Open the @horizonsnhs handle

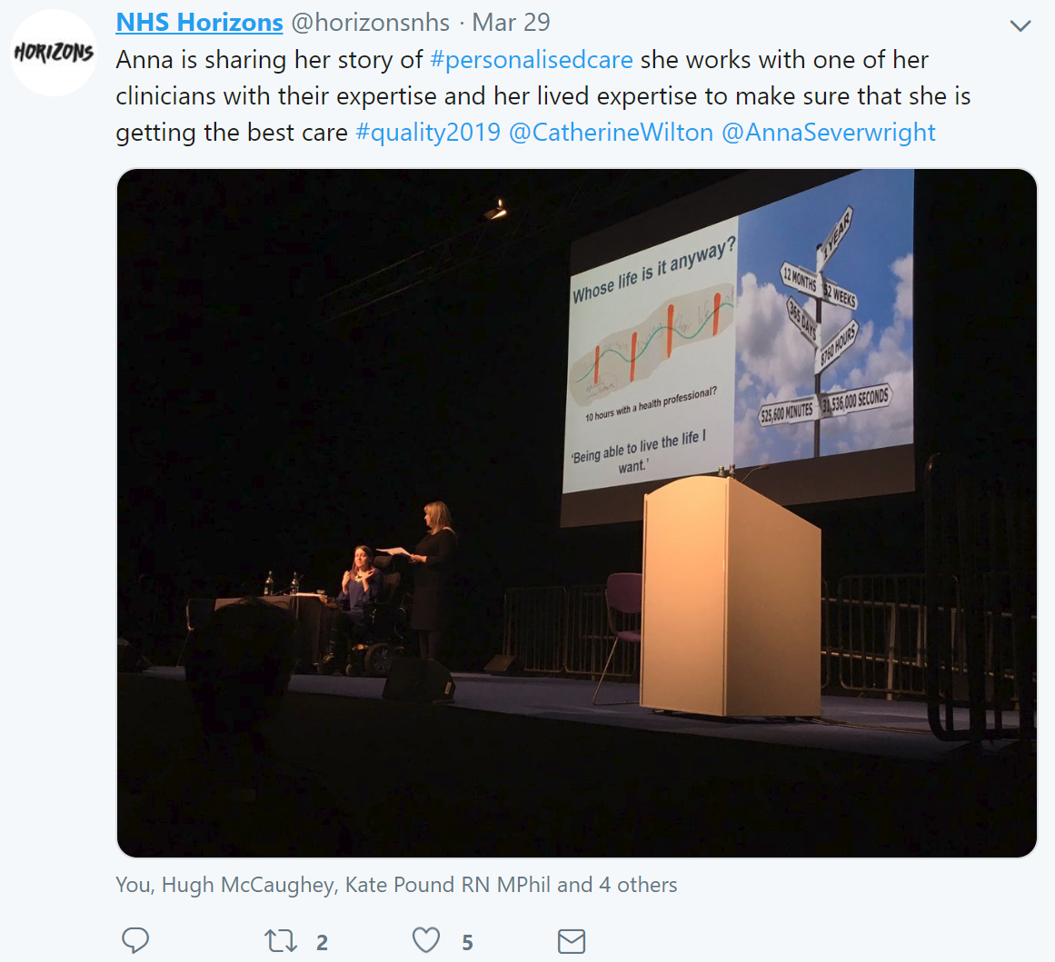tap(370, 22)
